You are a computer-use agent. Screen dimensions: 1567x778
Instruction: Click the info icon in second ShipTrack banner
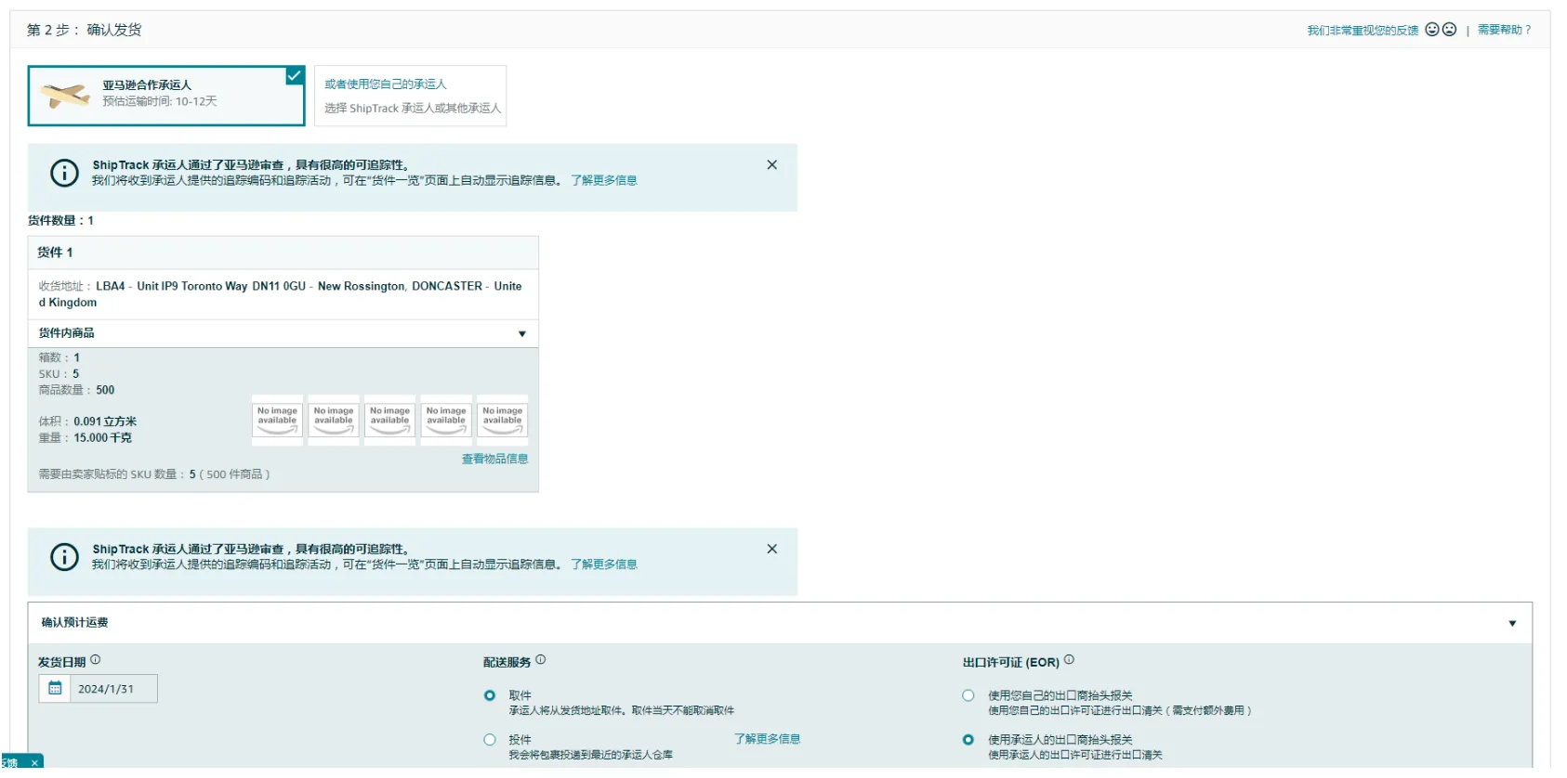[x=64, y=557]
